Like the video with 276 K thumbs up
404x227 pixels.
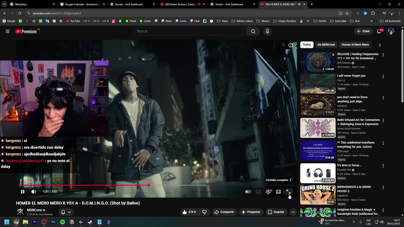tap(189, 212)
